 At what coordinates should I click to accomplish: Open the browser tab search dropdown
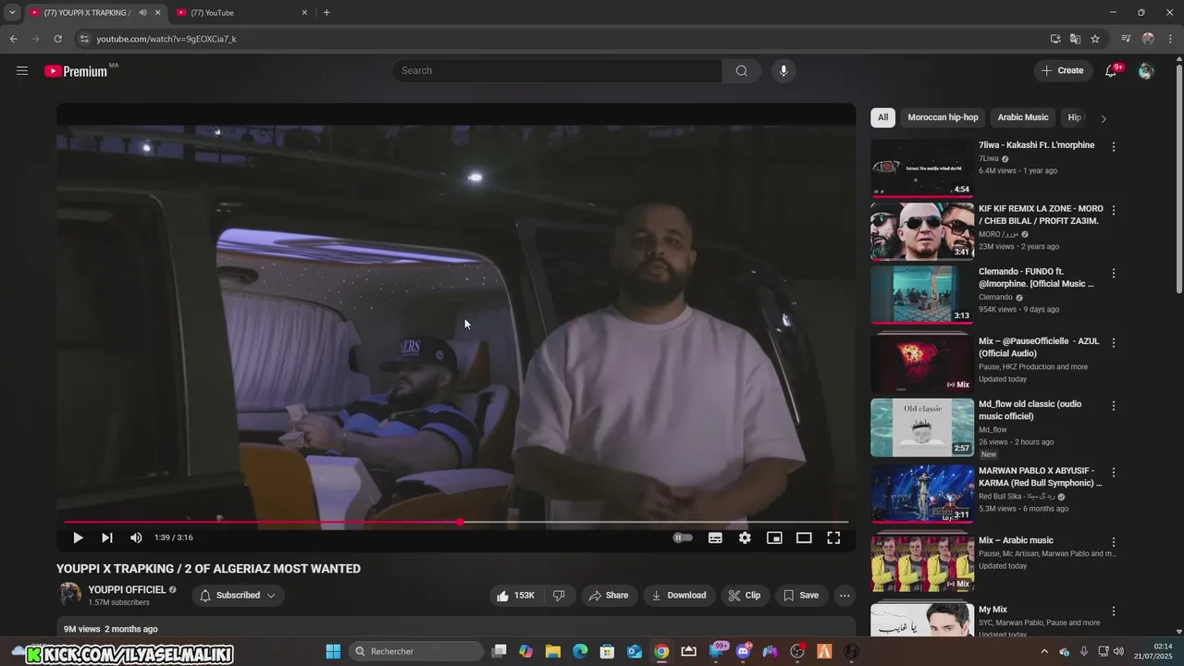12,13
